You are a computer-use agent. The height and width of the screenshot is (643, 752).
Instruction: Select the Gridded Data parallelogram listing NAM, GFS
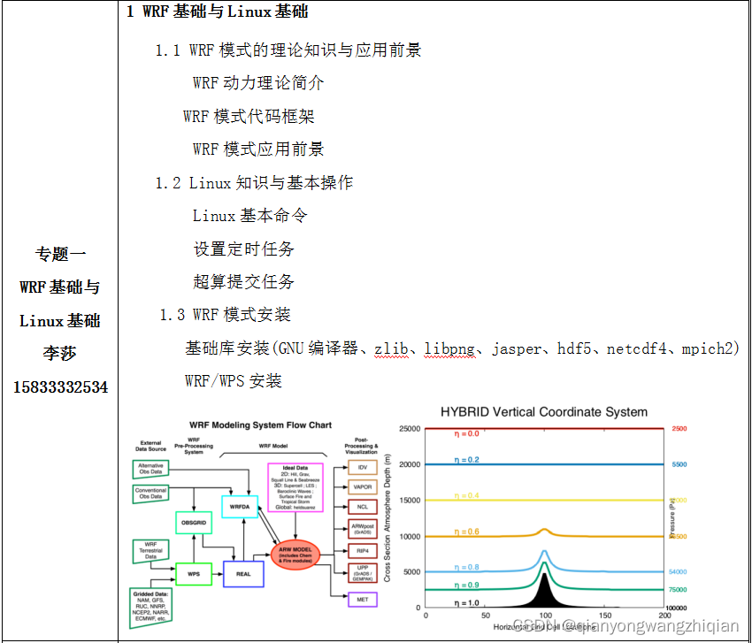pos(150,604)
